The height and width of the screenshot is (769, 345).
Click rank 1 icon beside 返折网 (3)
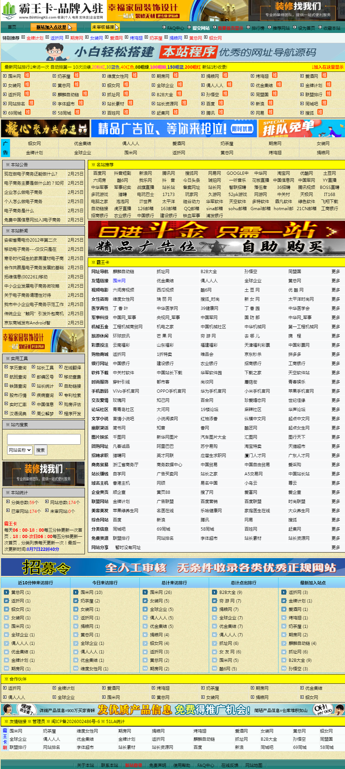(x=284, y=592)
